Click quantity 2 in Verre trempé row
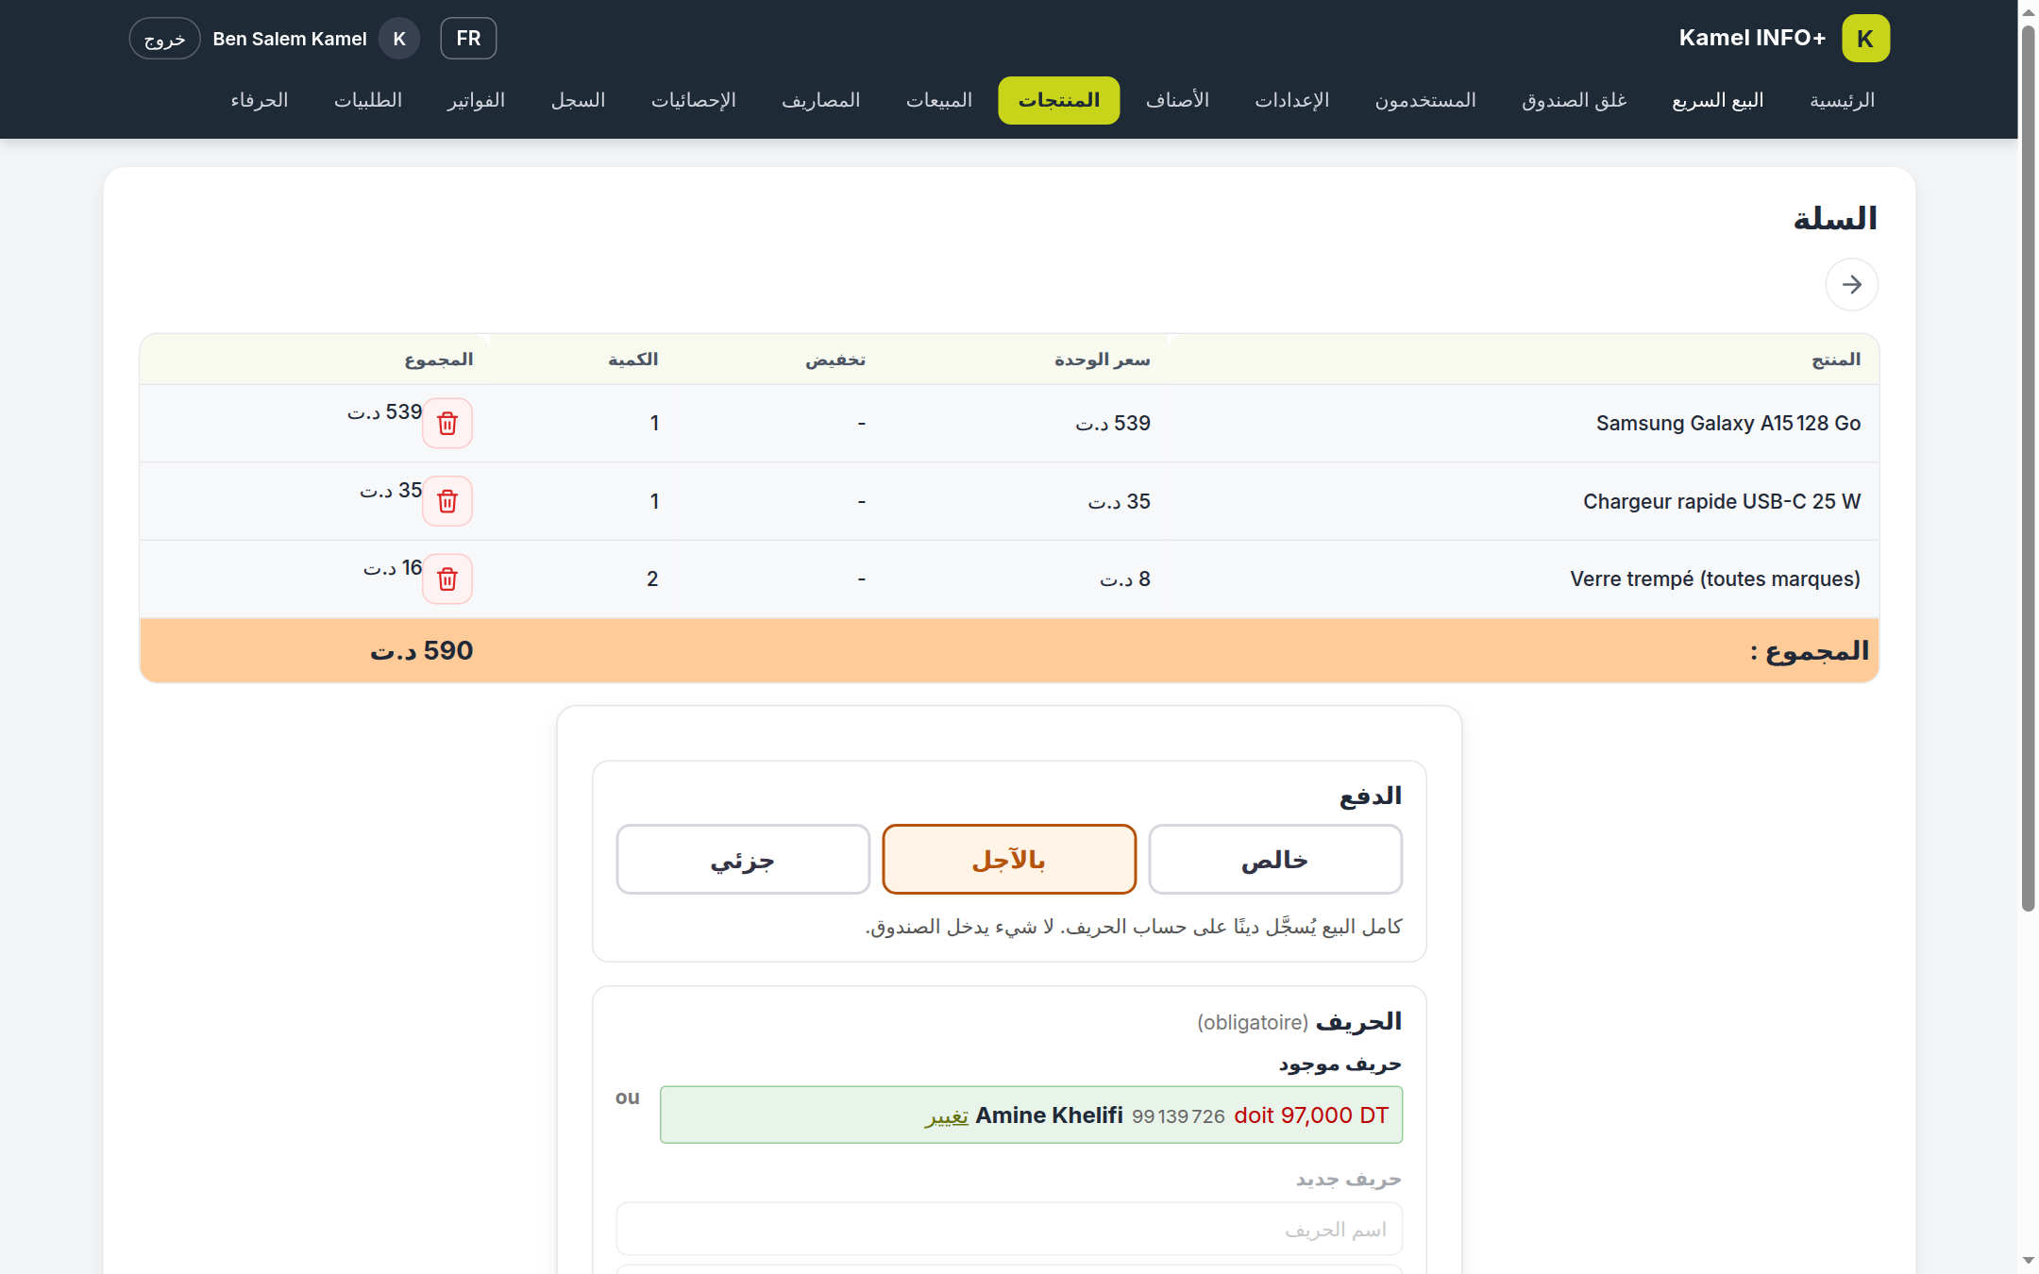 [652, 578]
